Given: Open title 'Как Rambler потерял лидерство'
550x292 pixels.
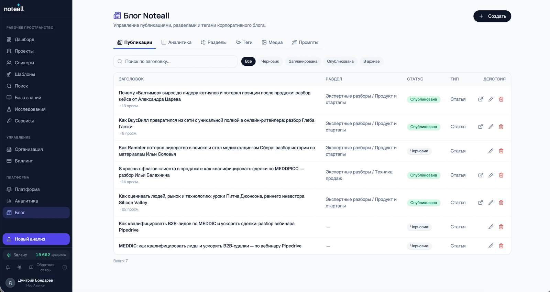Looking at the screenshot, I should (217, 151).
